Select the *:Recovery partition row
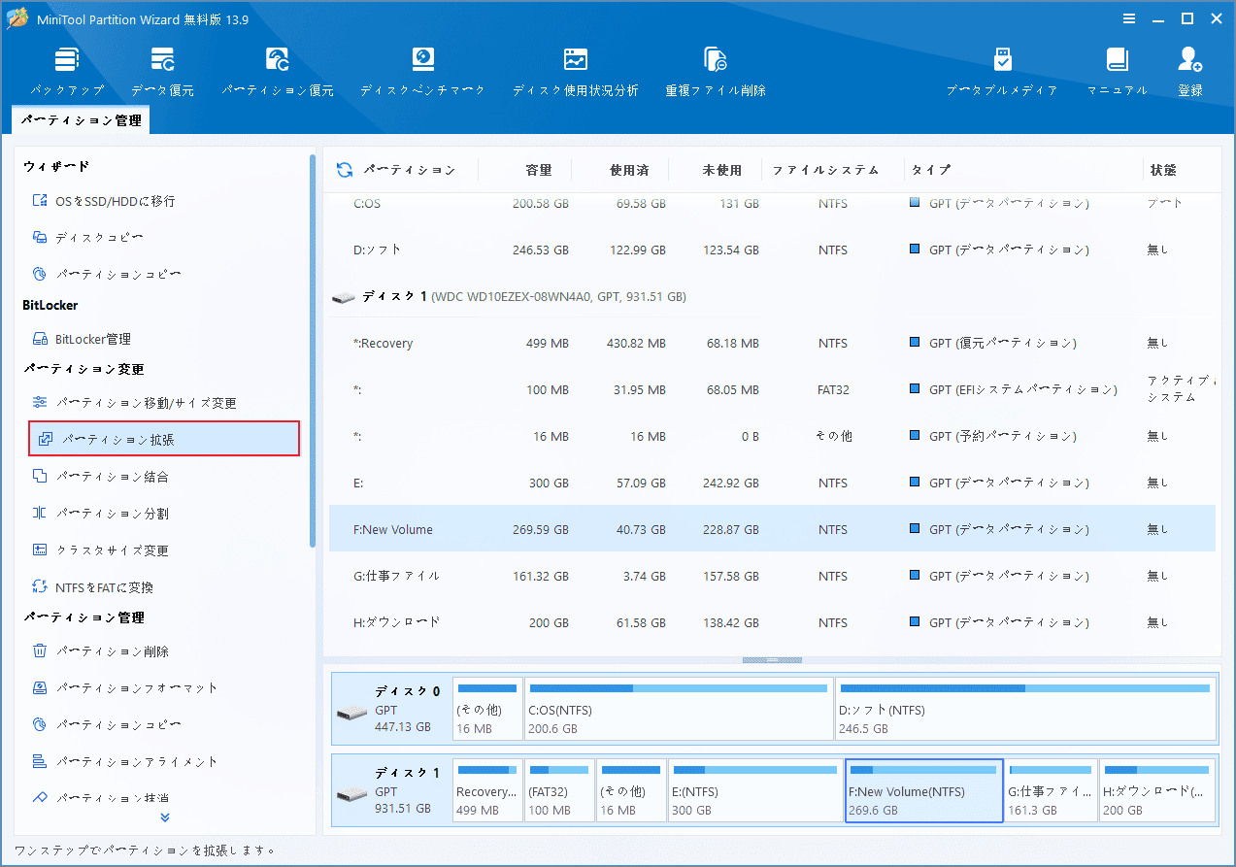This screenshot has height=867, width=1236. tap(772, 343)
